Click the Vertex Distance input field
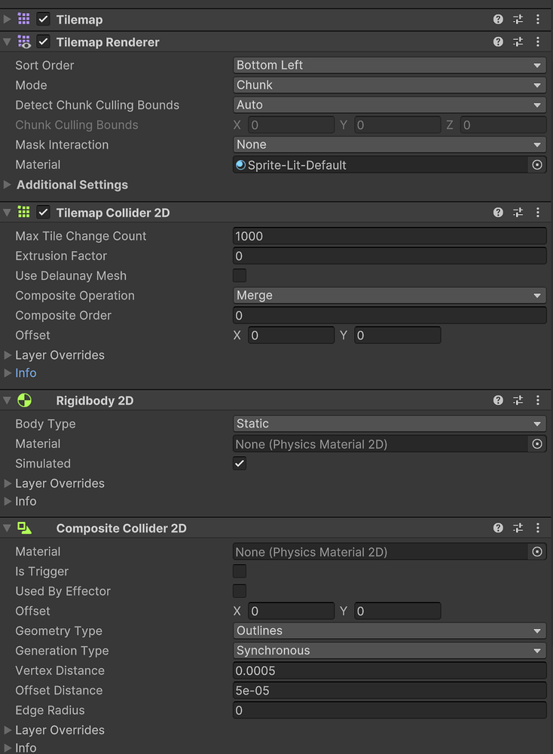This screenshot has height=754, width=553. pos(389,670)
